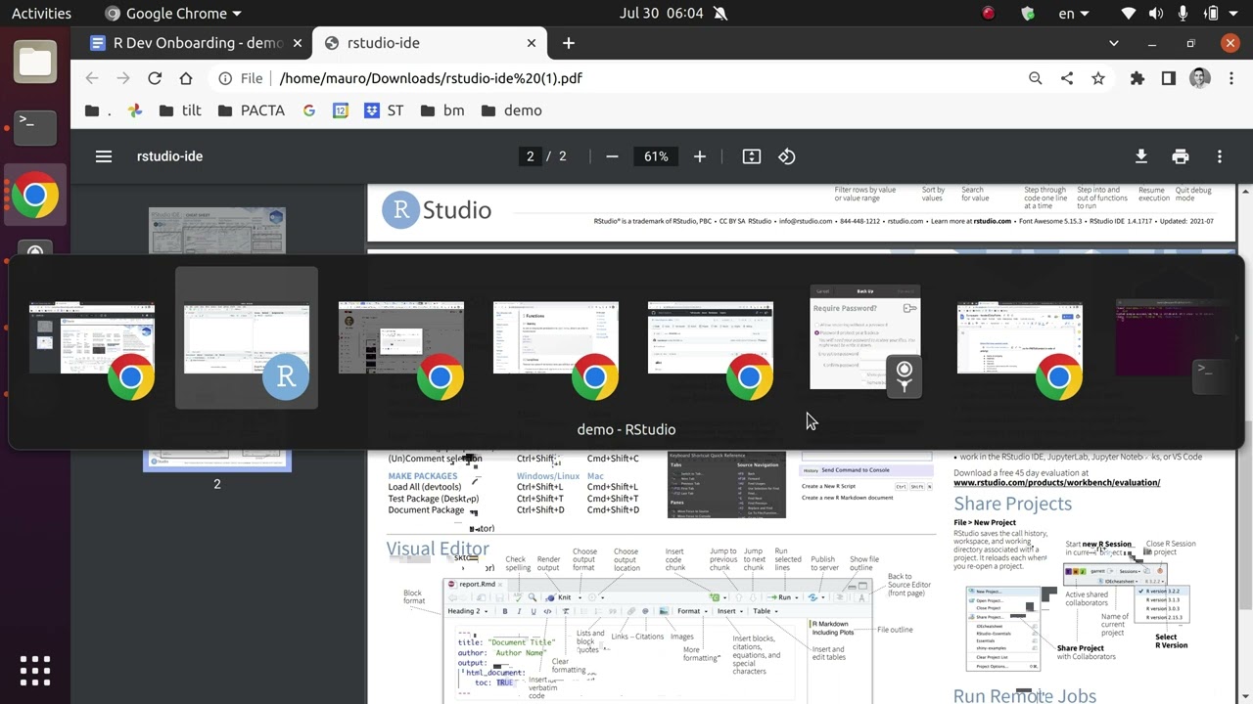Select demo - RStudio window in switcher

(247, 337)
